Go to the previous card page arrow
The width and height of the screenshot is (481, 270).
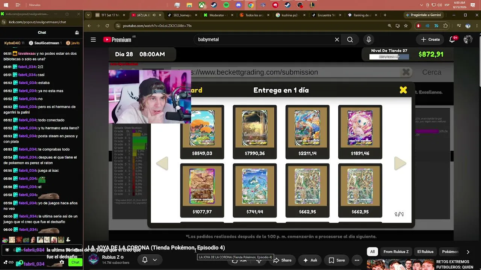pos(162,163)
